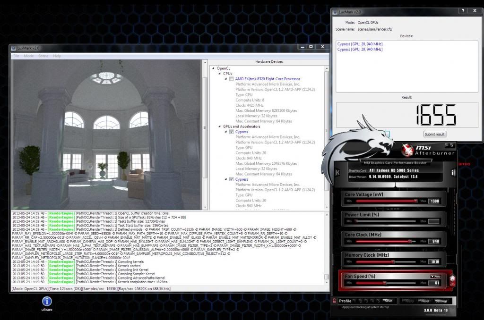Click the Memory Clock slider handle
484x320 pixels.
coord(393,262)
